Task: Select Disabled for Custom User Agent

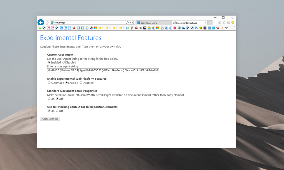Action: [64, 62]
